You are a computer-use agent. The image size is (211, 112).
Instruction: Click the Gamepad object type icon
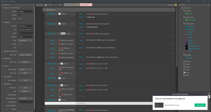tap(186, 26)
